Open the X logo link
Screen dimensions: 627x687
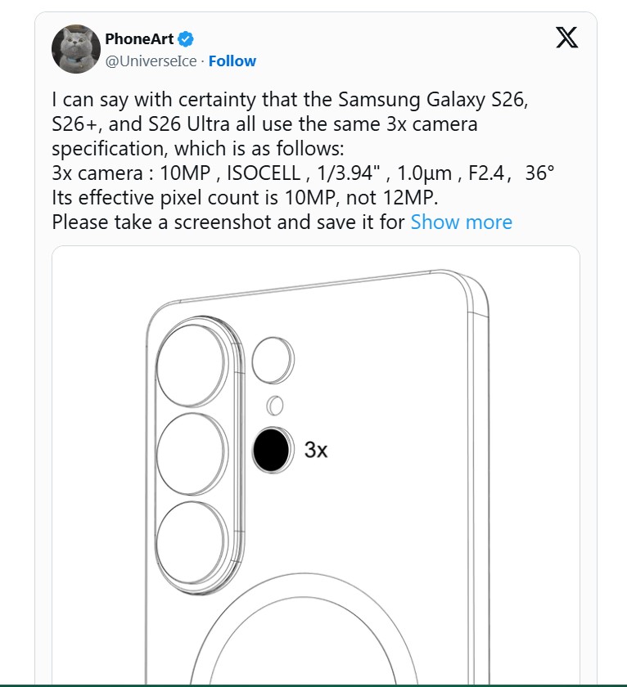[x=567, y=38]
